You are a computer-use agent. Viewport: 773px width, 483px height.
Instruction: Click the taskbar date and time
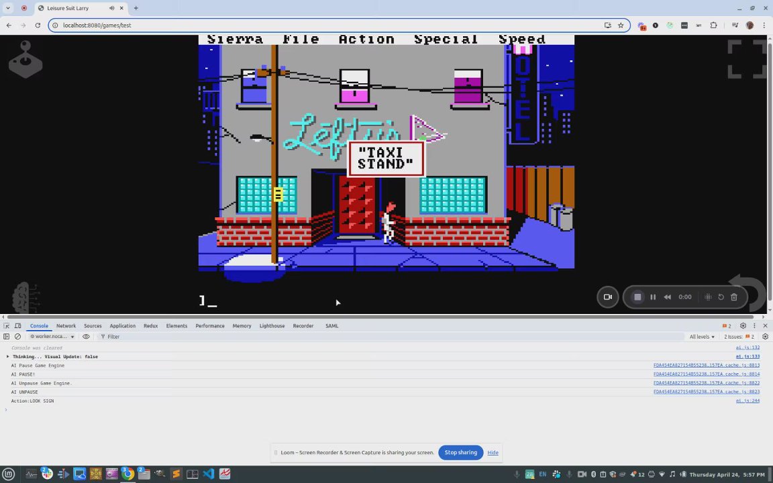[x=727, y=475]
